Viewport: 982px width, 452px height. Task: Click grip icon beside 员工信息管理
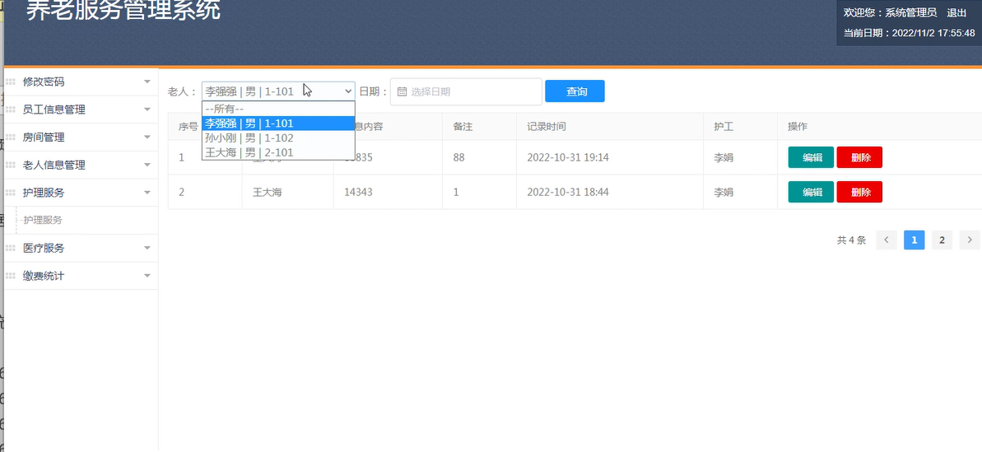pyautogui.click(x=11, y=110)
